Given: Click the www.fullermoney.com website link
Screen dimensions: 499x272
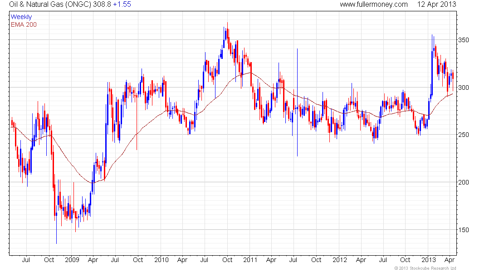Looking at the screenshot, I should tap(374, 5).
